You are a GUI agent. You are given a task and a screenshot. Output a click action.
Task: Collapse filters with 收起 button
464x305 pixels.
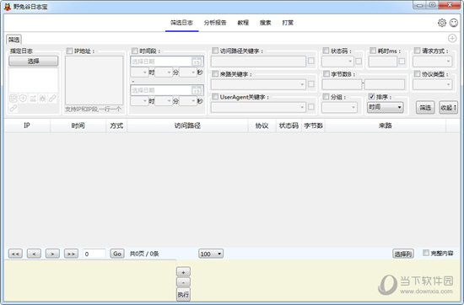click(x=448, y=108)
